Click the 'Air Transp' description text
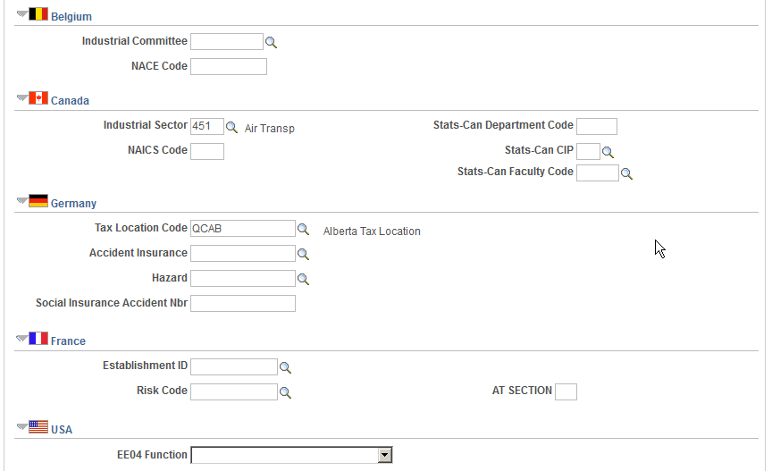Viewport: 772px width, 471px height. coord(269,129)
